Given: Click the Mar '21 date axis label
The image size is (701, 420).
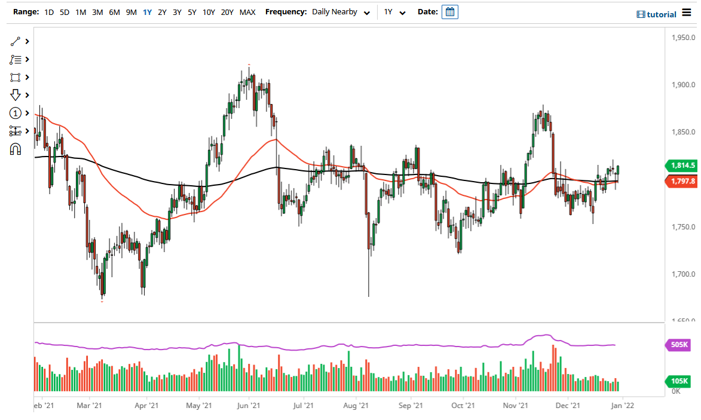Looking at the screenshot, I should [x=89, y=406].
